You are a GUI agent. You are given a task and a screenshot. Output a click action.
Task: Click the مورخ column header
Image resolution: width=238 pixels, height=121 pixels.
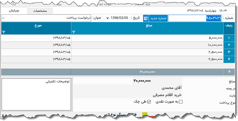click(36, 28)
